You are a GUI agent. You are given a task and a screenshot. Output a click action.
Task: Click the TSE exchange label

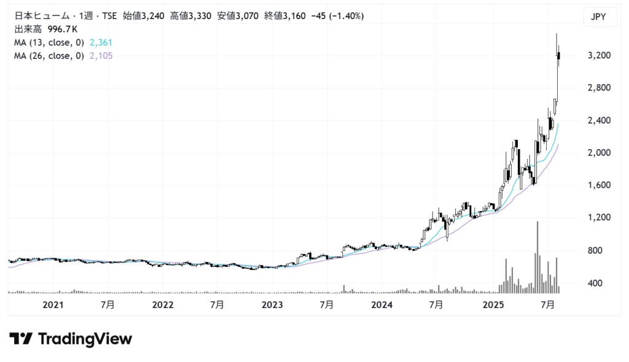pyautogui.click(x=109, y=16)
